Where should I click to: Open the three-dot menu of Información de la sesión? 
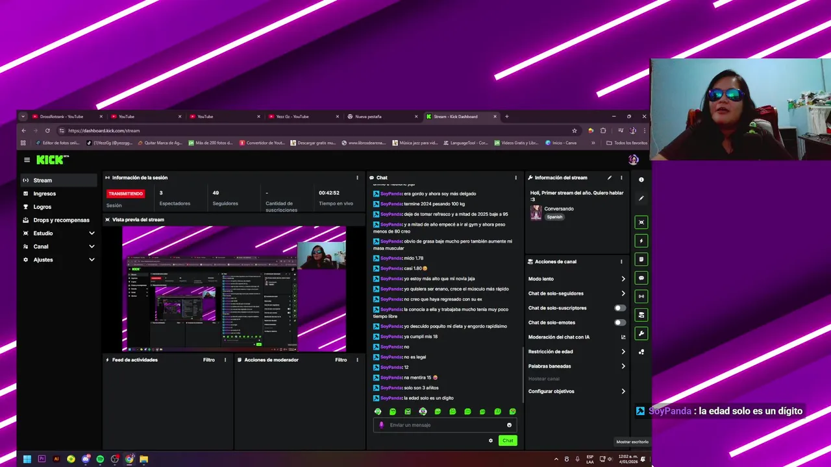(x=357, y=178)
